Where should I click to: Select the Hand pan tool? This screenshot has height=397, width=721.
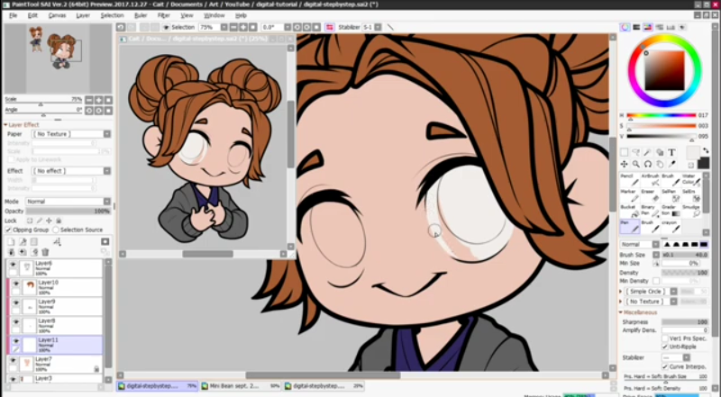660,164
